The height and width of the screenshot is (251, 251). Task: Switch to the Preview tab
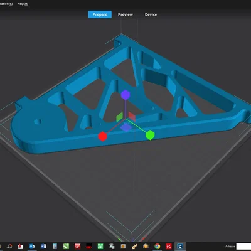[125, 14]
